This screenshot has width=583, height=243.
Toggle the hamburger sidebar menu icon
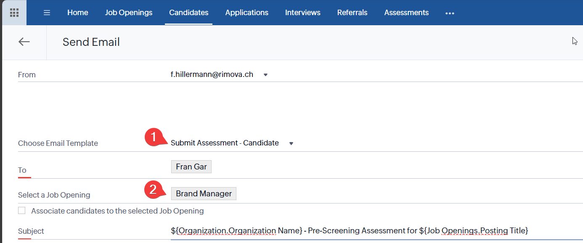(x=47, y=13)
